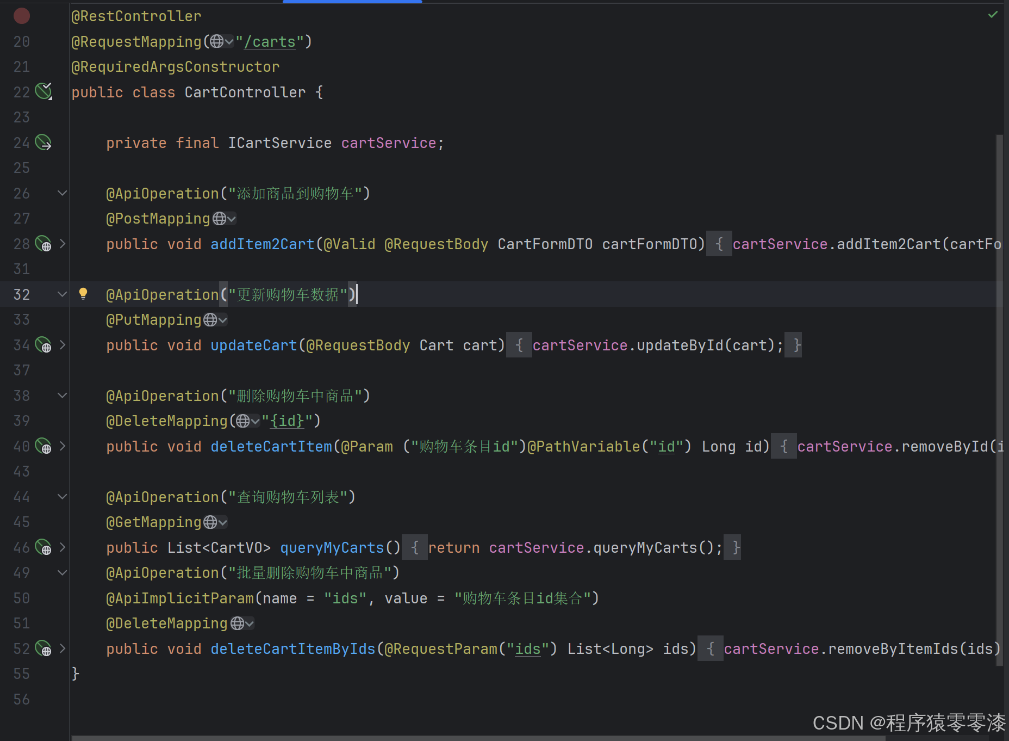Click the deleteCartItemByIds method name
This screenshot has height=741, width=1009.
pos(293,649)
